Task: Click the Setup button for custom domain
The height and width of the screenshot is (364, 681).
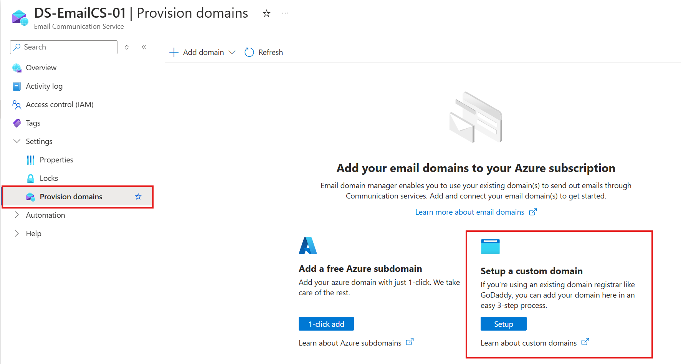Action: (503, 324)
